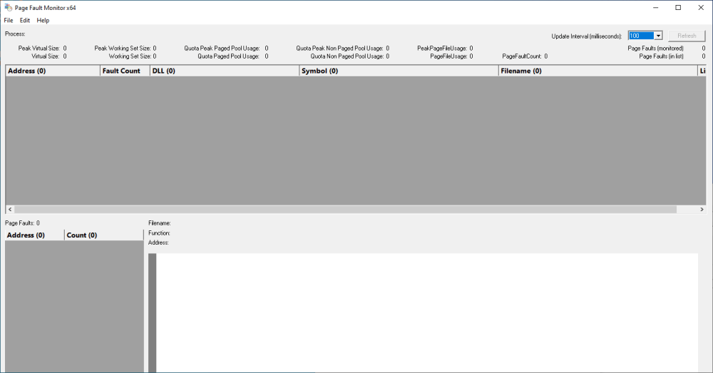The height and width of the screenshot is (373, 713).
Task: Click the PageFaultCount: label
Action: coord(522,56)
